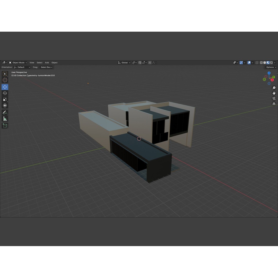
Task: Open the Object menu
Action: click(x=54, y=63)
